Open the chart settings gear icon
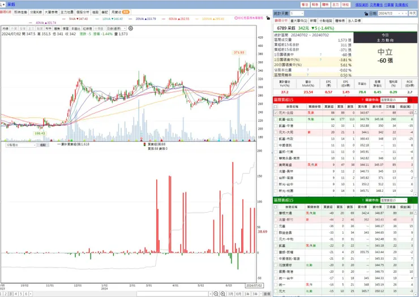 click(130, 28)
